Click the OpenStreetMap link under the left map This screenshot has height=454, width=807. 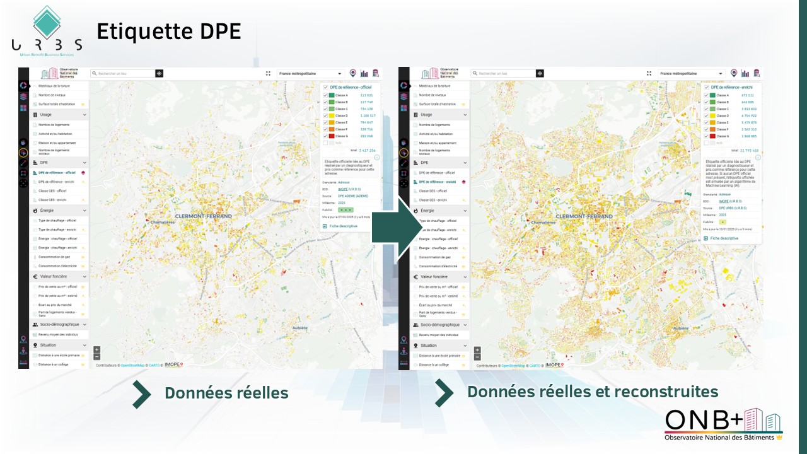(133, 365)
